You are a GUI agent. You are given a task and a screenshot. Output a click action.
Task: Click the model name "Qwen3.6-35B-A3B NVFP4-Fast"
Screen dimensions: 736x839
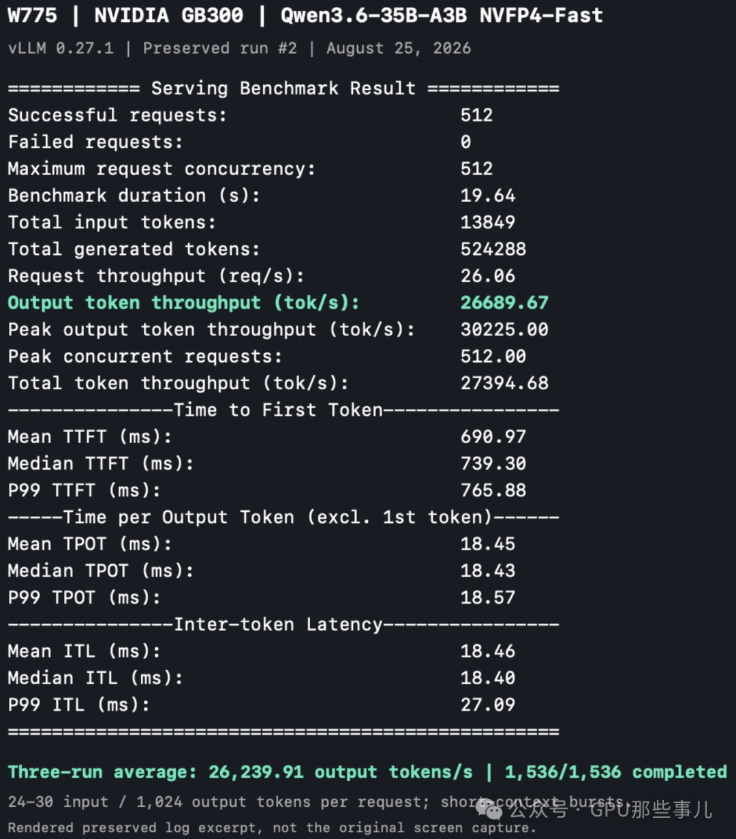coord(442,16)
